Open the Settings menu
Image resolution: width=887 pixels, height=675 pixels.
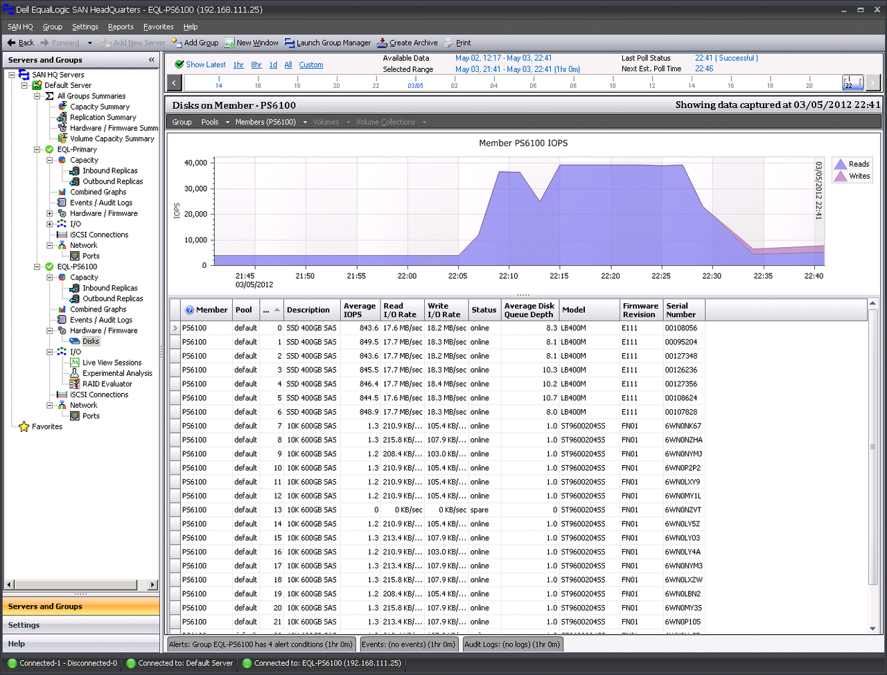85,27
